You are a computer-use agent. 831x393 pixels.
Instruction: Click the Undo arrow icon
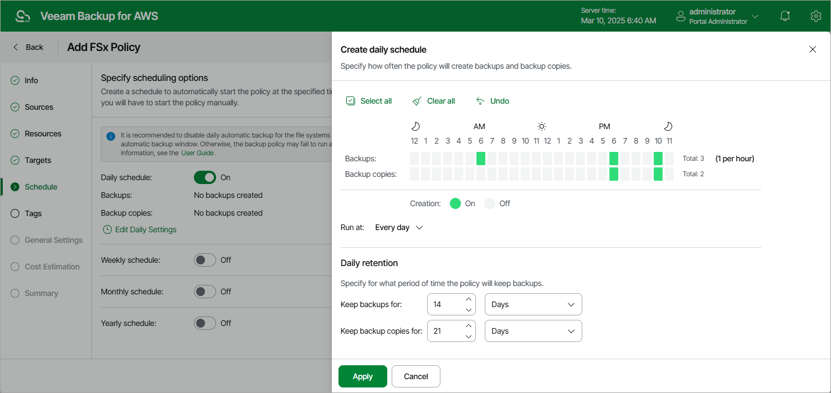(480, 101)
